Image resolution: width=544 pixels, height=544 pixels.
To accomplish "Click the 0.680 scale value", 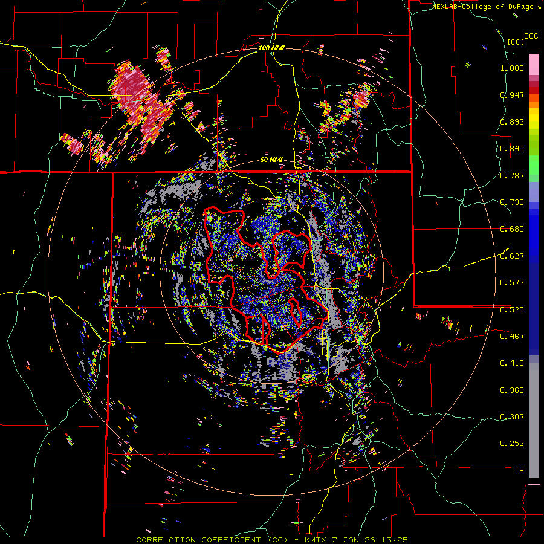I will click(x=512, y=229).
